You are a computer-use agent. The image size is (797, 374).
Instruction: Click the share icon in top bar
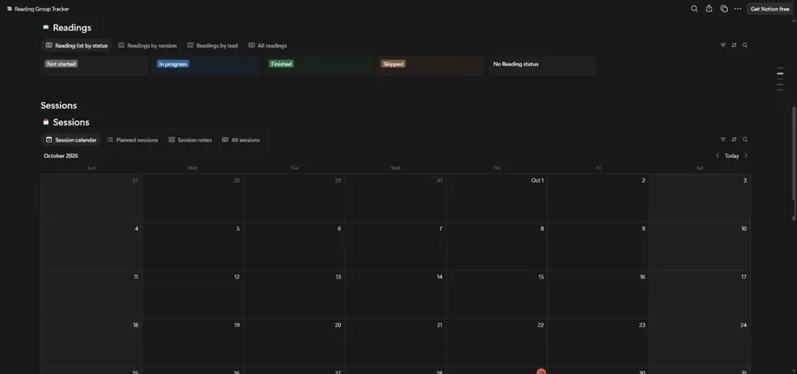(708, 9)
